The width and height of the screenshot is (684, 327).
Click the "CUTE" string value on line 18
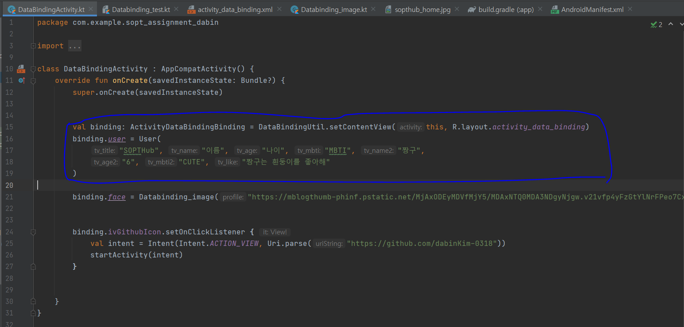(192, 162)
